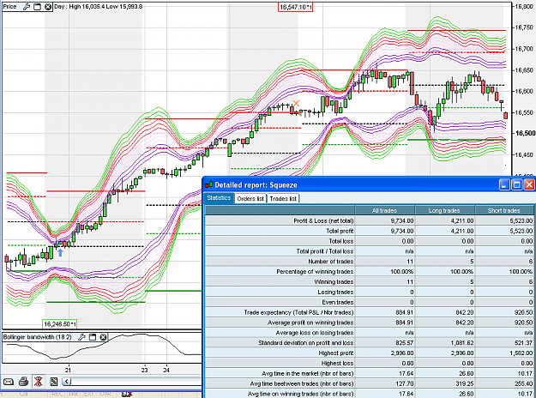Click Long trades net total value 4,211.00
This screenshot has height=398, width=536.
(462, 221)
